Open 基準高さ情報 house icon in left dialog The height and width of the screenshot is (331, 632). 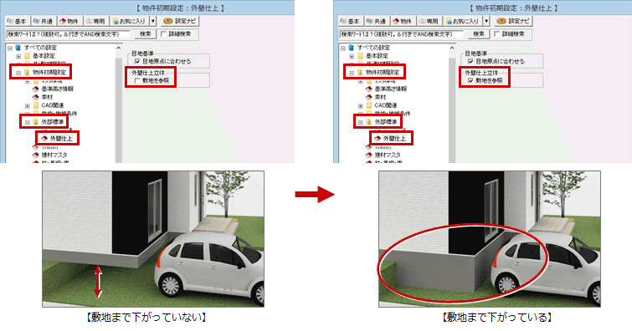tap(35, 89)
